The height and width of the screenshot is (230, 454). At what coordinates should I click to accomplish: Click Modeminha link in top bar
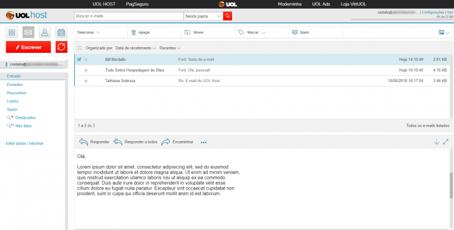tap(289, 4)
